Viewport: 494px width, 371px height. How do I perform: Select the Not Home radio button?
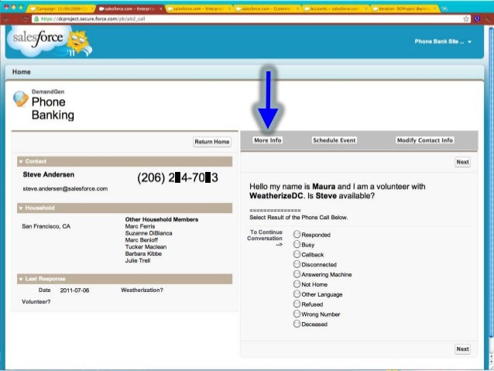click(x=297, y=284)
